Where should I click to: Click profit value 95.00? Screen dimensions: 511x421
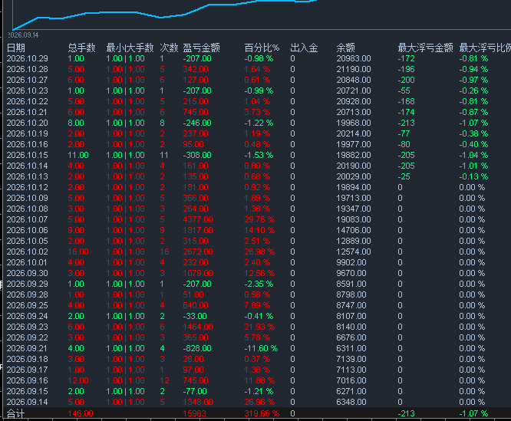[x=193, y=145]
